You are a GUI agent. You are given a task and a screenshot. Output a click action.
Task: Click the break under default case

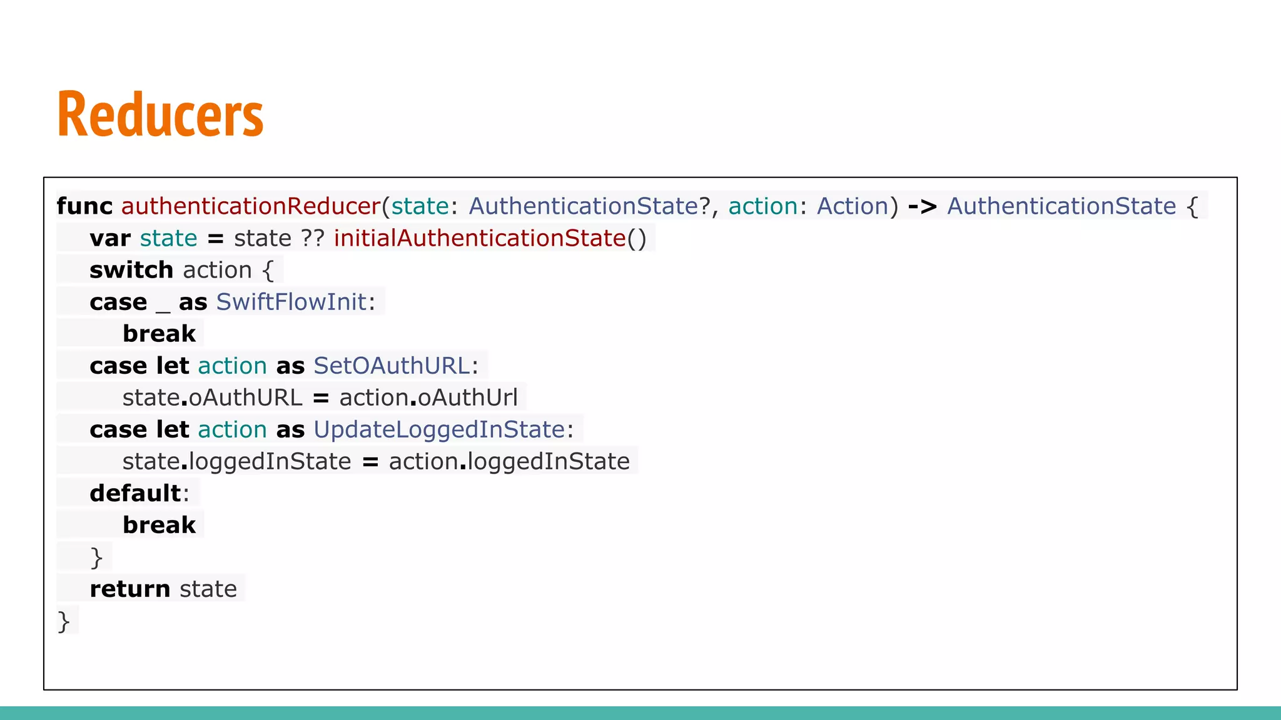159,525
